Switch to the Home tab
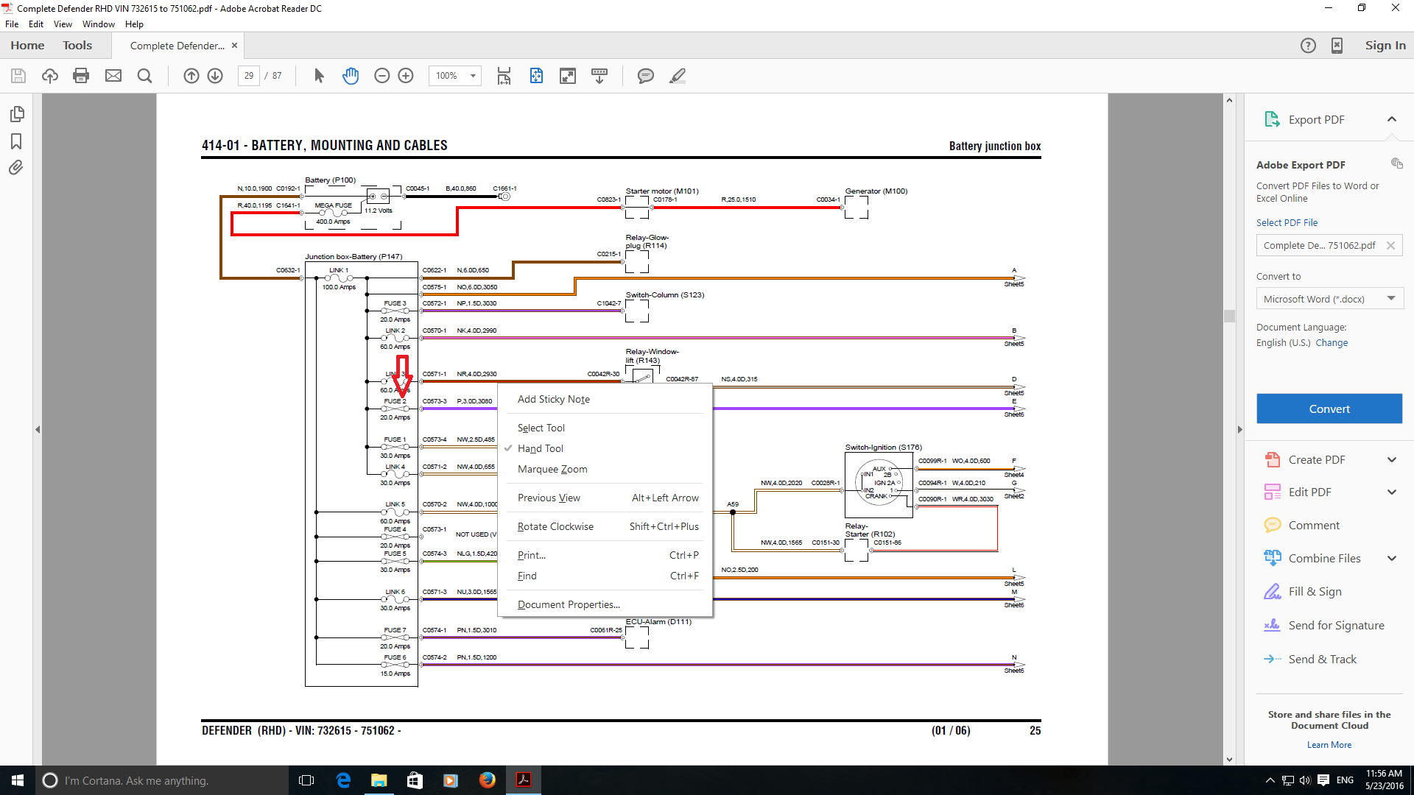This screenshot has height=795, width=1414. (x=27, y=46)
